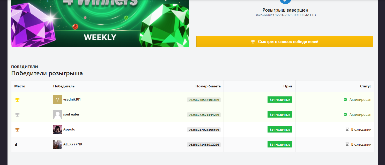Click the $31 Наличные prize badge for Appolo
Screen dimensions: 385x165
click(280, 130)
